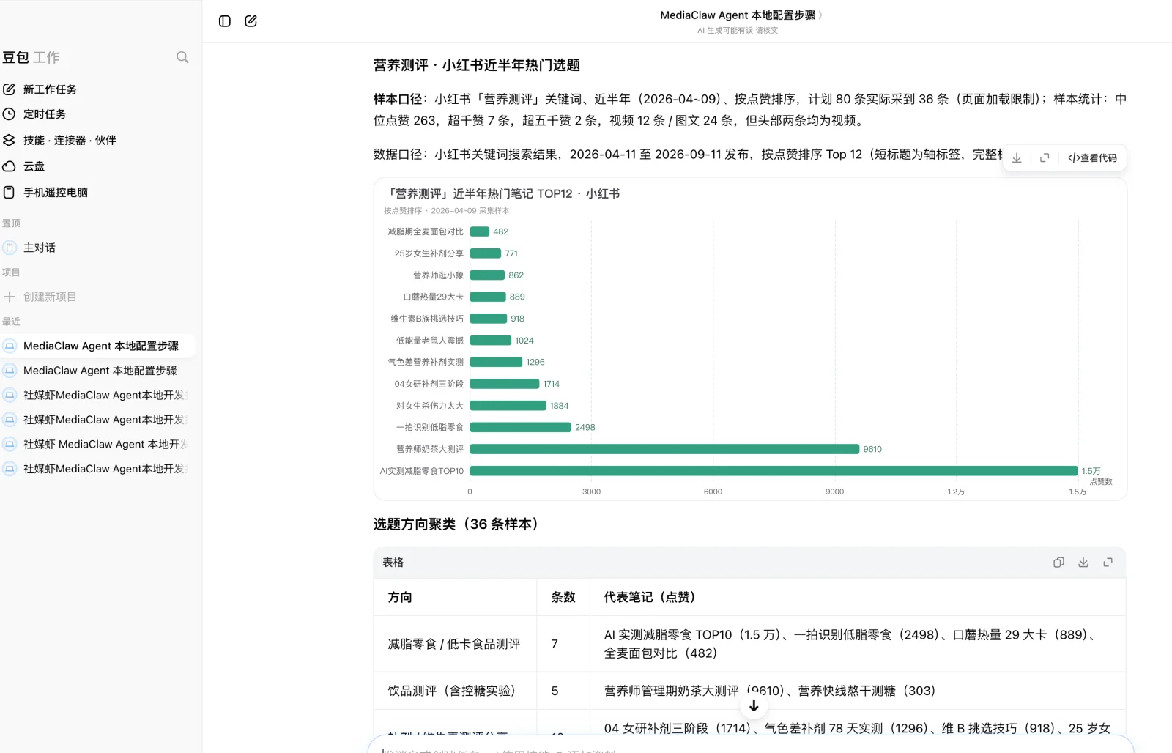The image size is (1172, 753).
Task: Expand the conversation title menu at top
Action: pos(741,15)
